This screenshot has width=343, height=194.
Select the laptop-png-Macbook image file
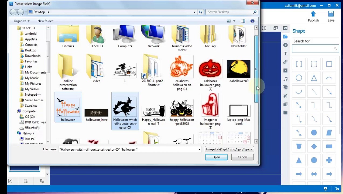[239, 115]
